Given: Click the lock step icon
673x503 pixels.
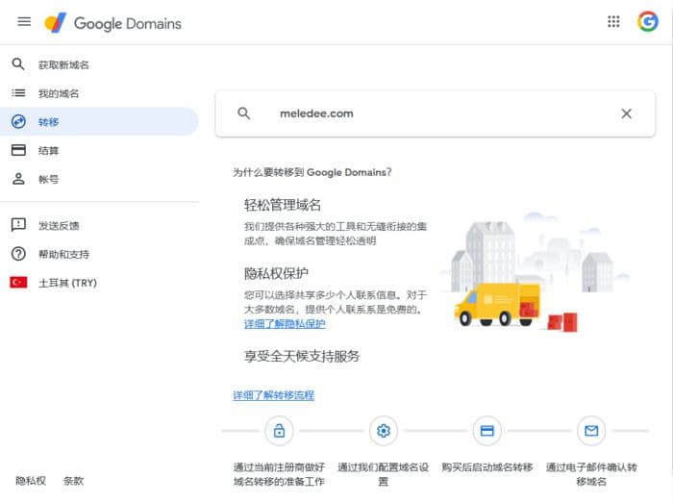Looking at the screenshot, I should [x=280, y=431].
